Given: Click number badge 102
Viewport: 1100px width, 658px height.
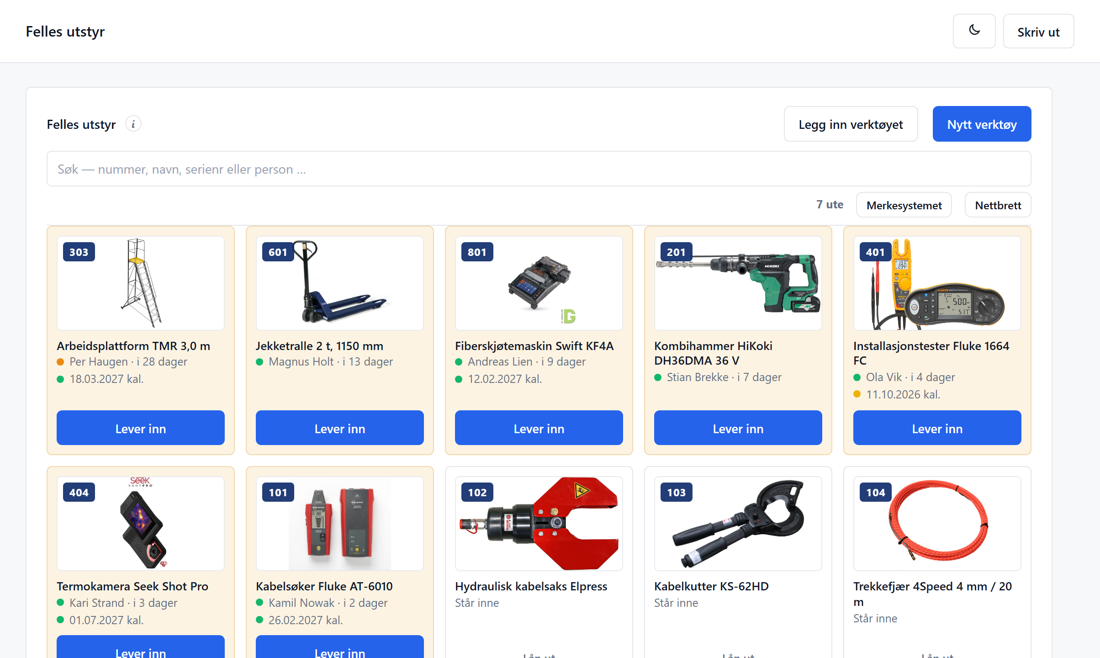Looking at the screenshot, I should (477, 492).
